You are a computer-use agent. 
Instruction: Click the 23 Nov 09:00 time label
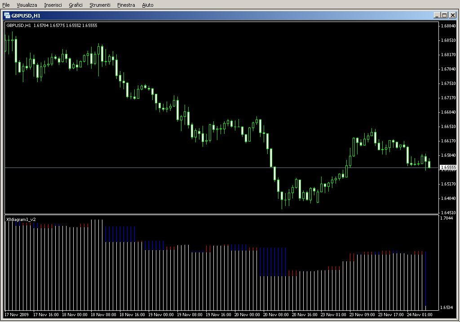pos(362,315)
